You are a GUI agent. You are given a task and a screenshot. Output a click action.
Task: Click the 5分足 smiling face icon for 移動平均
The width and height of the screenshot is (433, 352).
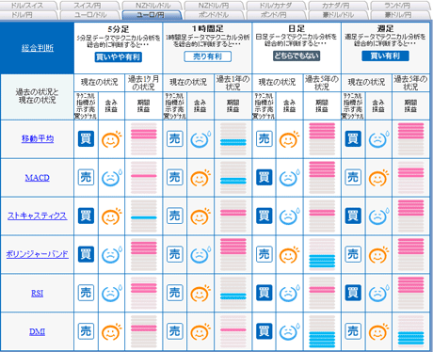pyautogui.click(x=111, y=139)
